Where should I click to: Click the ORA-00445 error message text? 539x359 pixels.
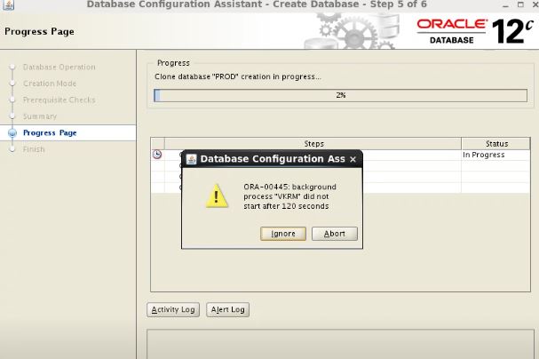click(x=289, y=196)
